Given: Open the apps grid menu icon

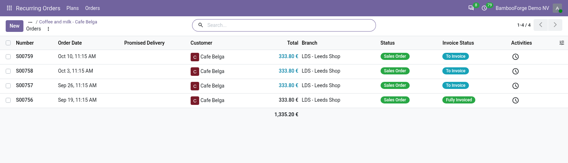Looking at the screenshot, I should (9, 8).
